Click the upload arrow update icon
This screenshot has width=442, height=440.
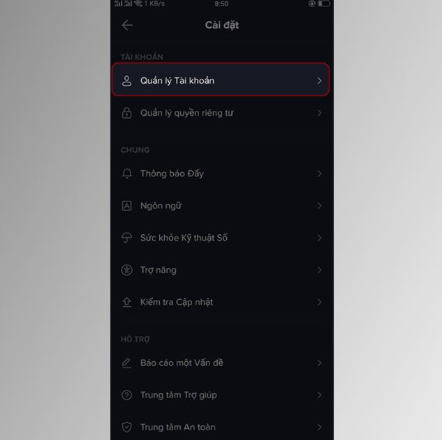(126, 302)
